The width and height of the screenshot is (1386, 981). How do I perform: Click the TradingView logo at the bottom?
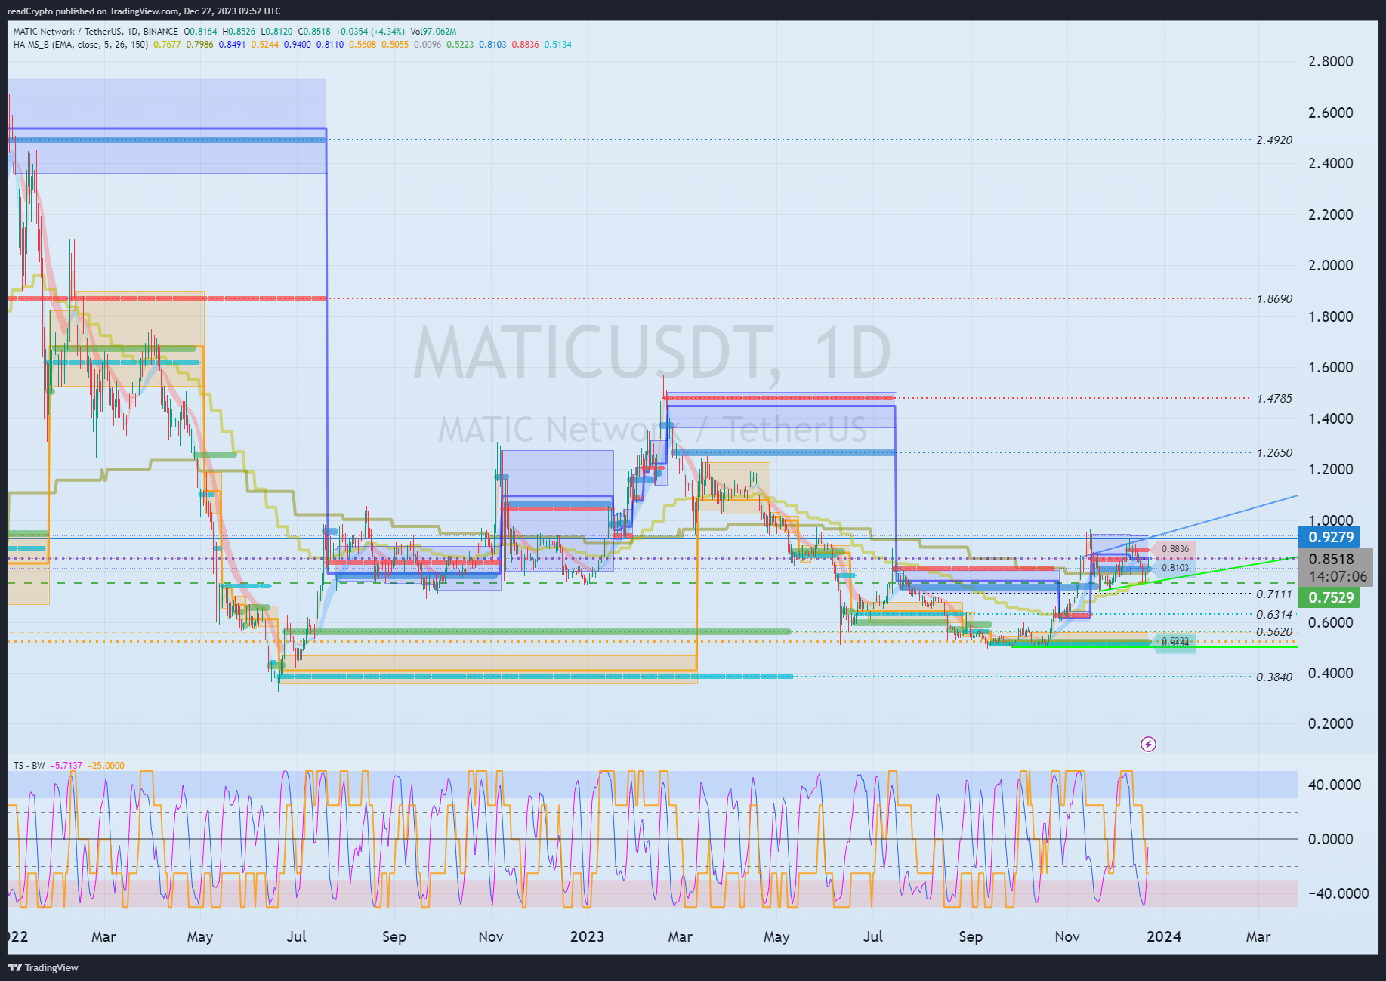tap(43, 967)
